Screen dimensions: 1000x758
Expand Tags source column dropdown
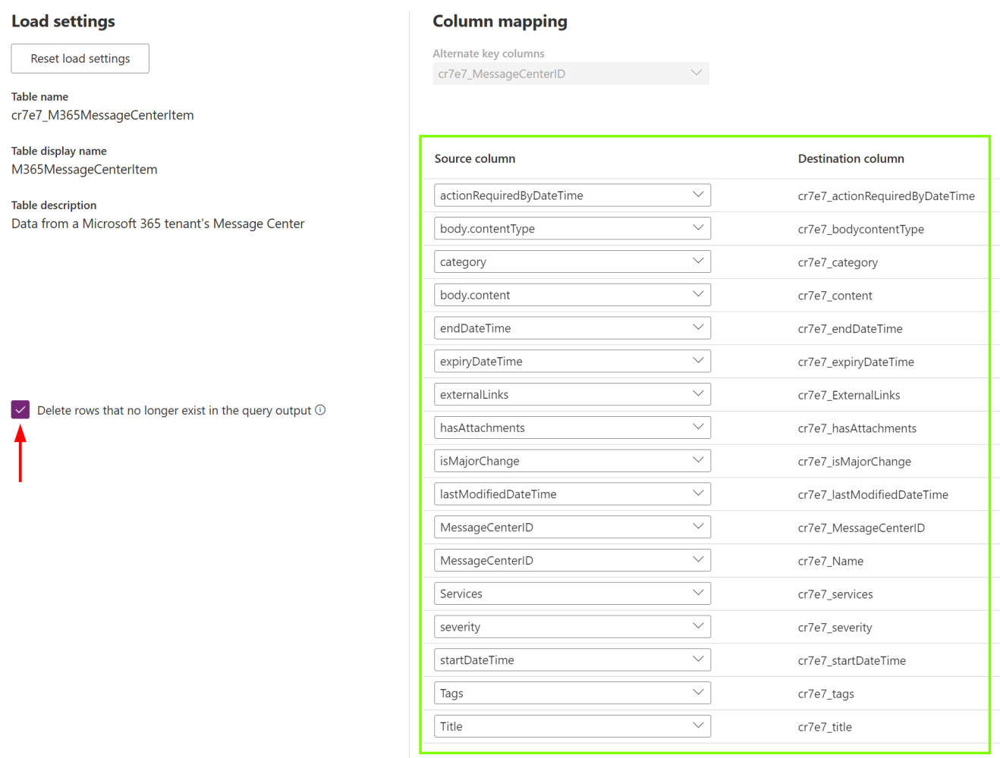coord(572,693)
